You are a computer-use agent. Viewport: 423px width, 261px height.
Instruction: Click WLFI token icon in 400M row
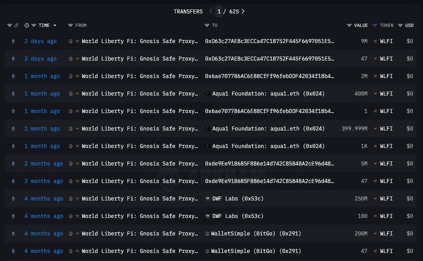(375, 94)
